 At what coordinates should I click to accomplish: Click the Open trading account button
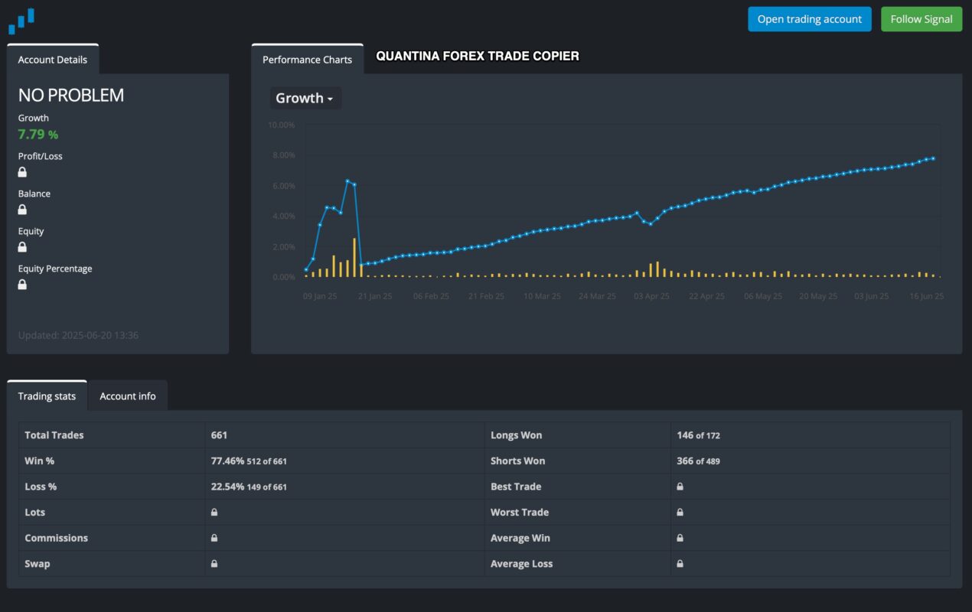coord(810,19)
